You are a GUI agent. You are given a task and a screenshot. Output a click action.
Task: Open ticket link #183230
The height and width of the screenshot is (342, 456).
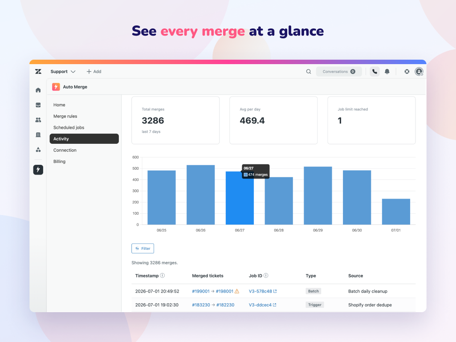point(201,305)
